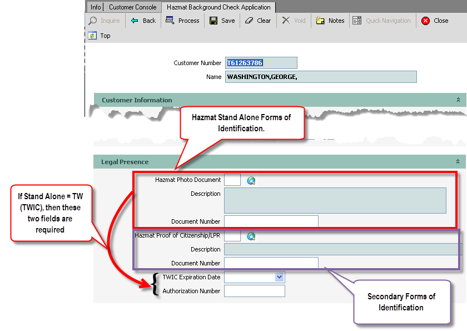Click the Back arrow toolbar button
The image size is (467, 331).
click(143, 21)
